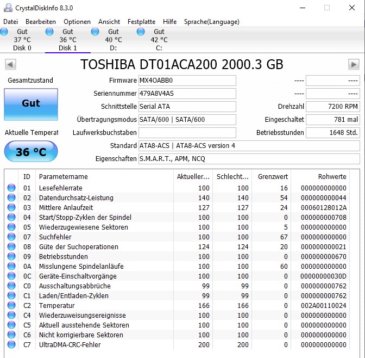Click the Eigenschaften field S.M.A.R.T., APM, NCQ

(x=249, y=159)
